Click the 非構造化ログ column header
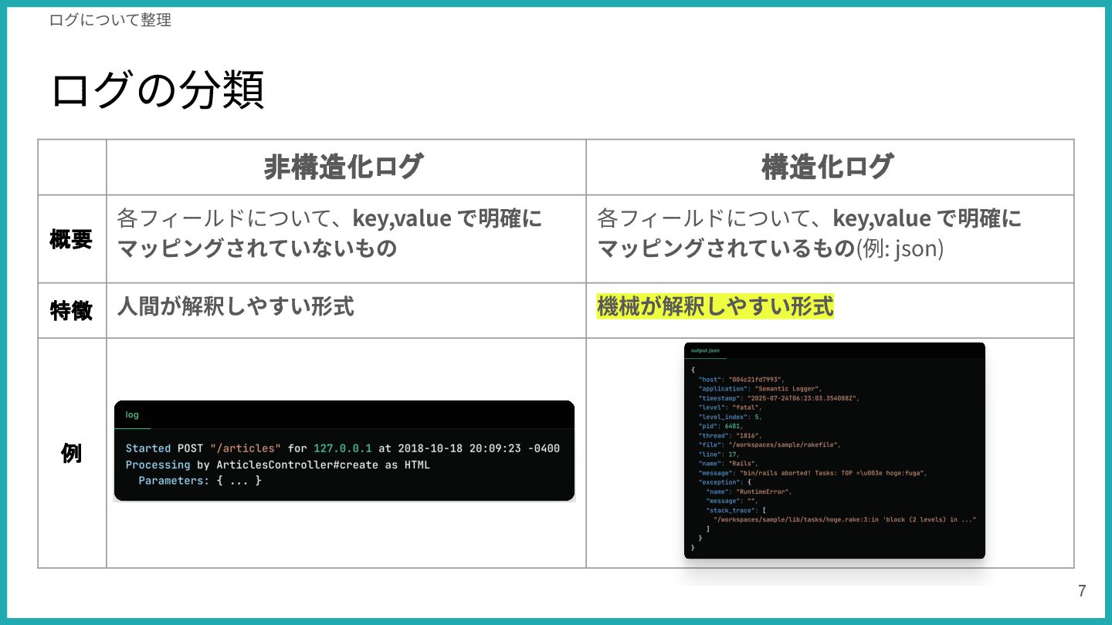1112x625 pixels. pos(344,167)
